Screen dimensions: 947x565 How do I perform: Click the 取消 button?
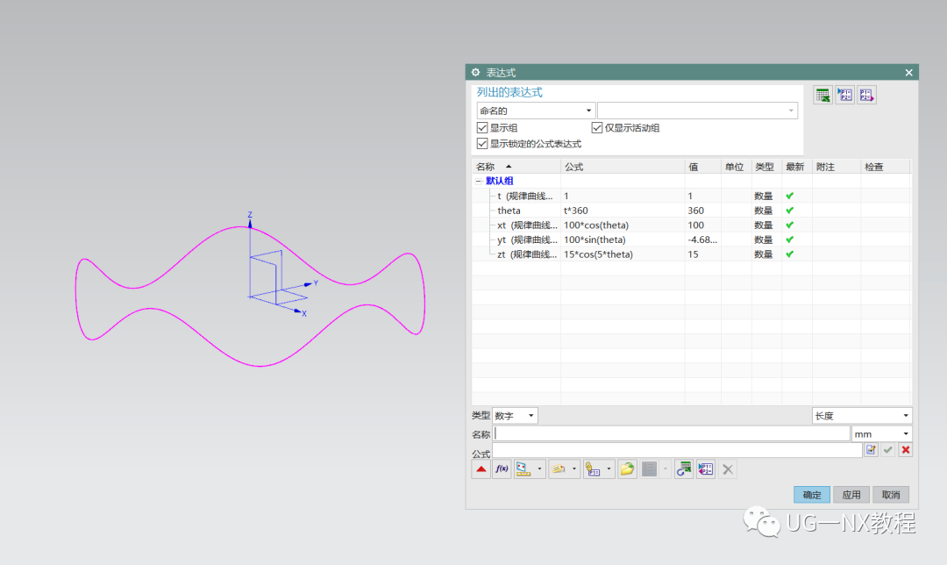tap(891, 495)
